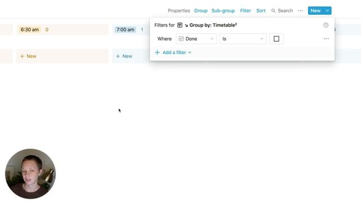Click the Where label in filter row
Screen dimensions: 361x203
164,39
